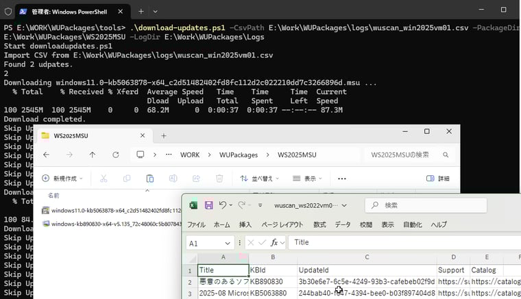Click the Excel 検索 search box
Image resolution: width=521 pixels, height=299 pixels.
coord(426,205)
